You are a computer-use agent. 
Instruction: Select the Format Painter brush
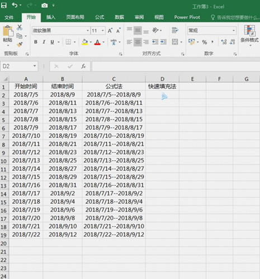pos(20,45)
